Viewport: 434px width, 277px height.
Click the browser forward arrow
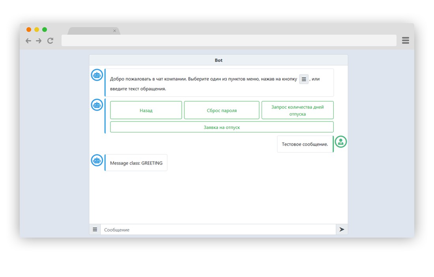[39, 41]
